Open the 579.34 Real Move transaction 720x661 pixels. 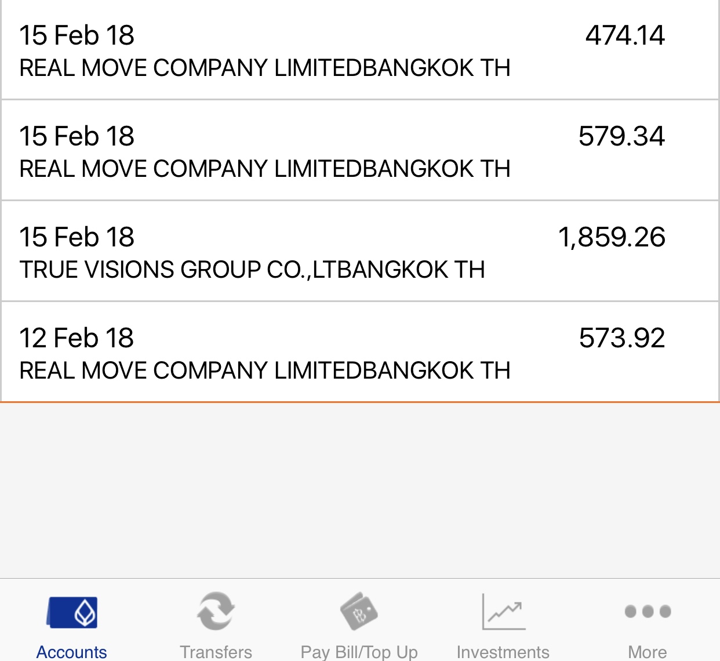(x=360, y=151)
